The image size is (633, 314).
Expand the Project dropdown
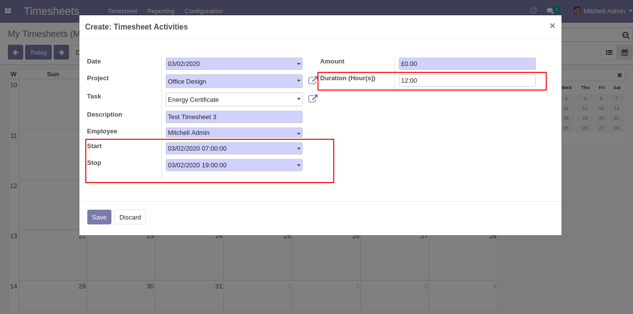299,81
